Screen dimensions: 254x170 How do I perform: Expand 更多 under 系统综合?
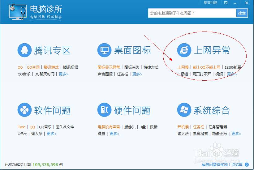pyautogui.click(x=236, y=134)
